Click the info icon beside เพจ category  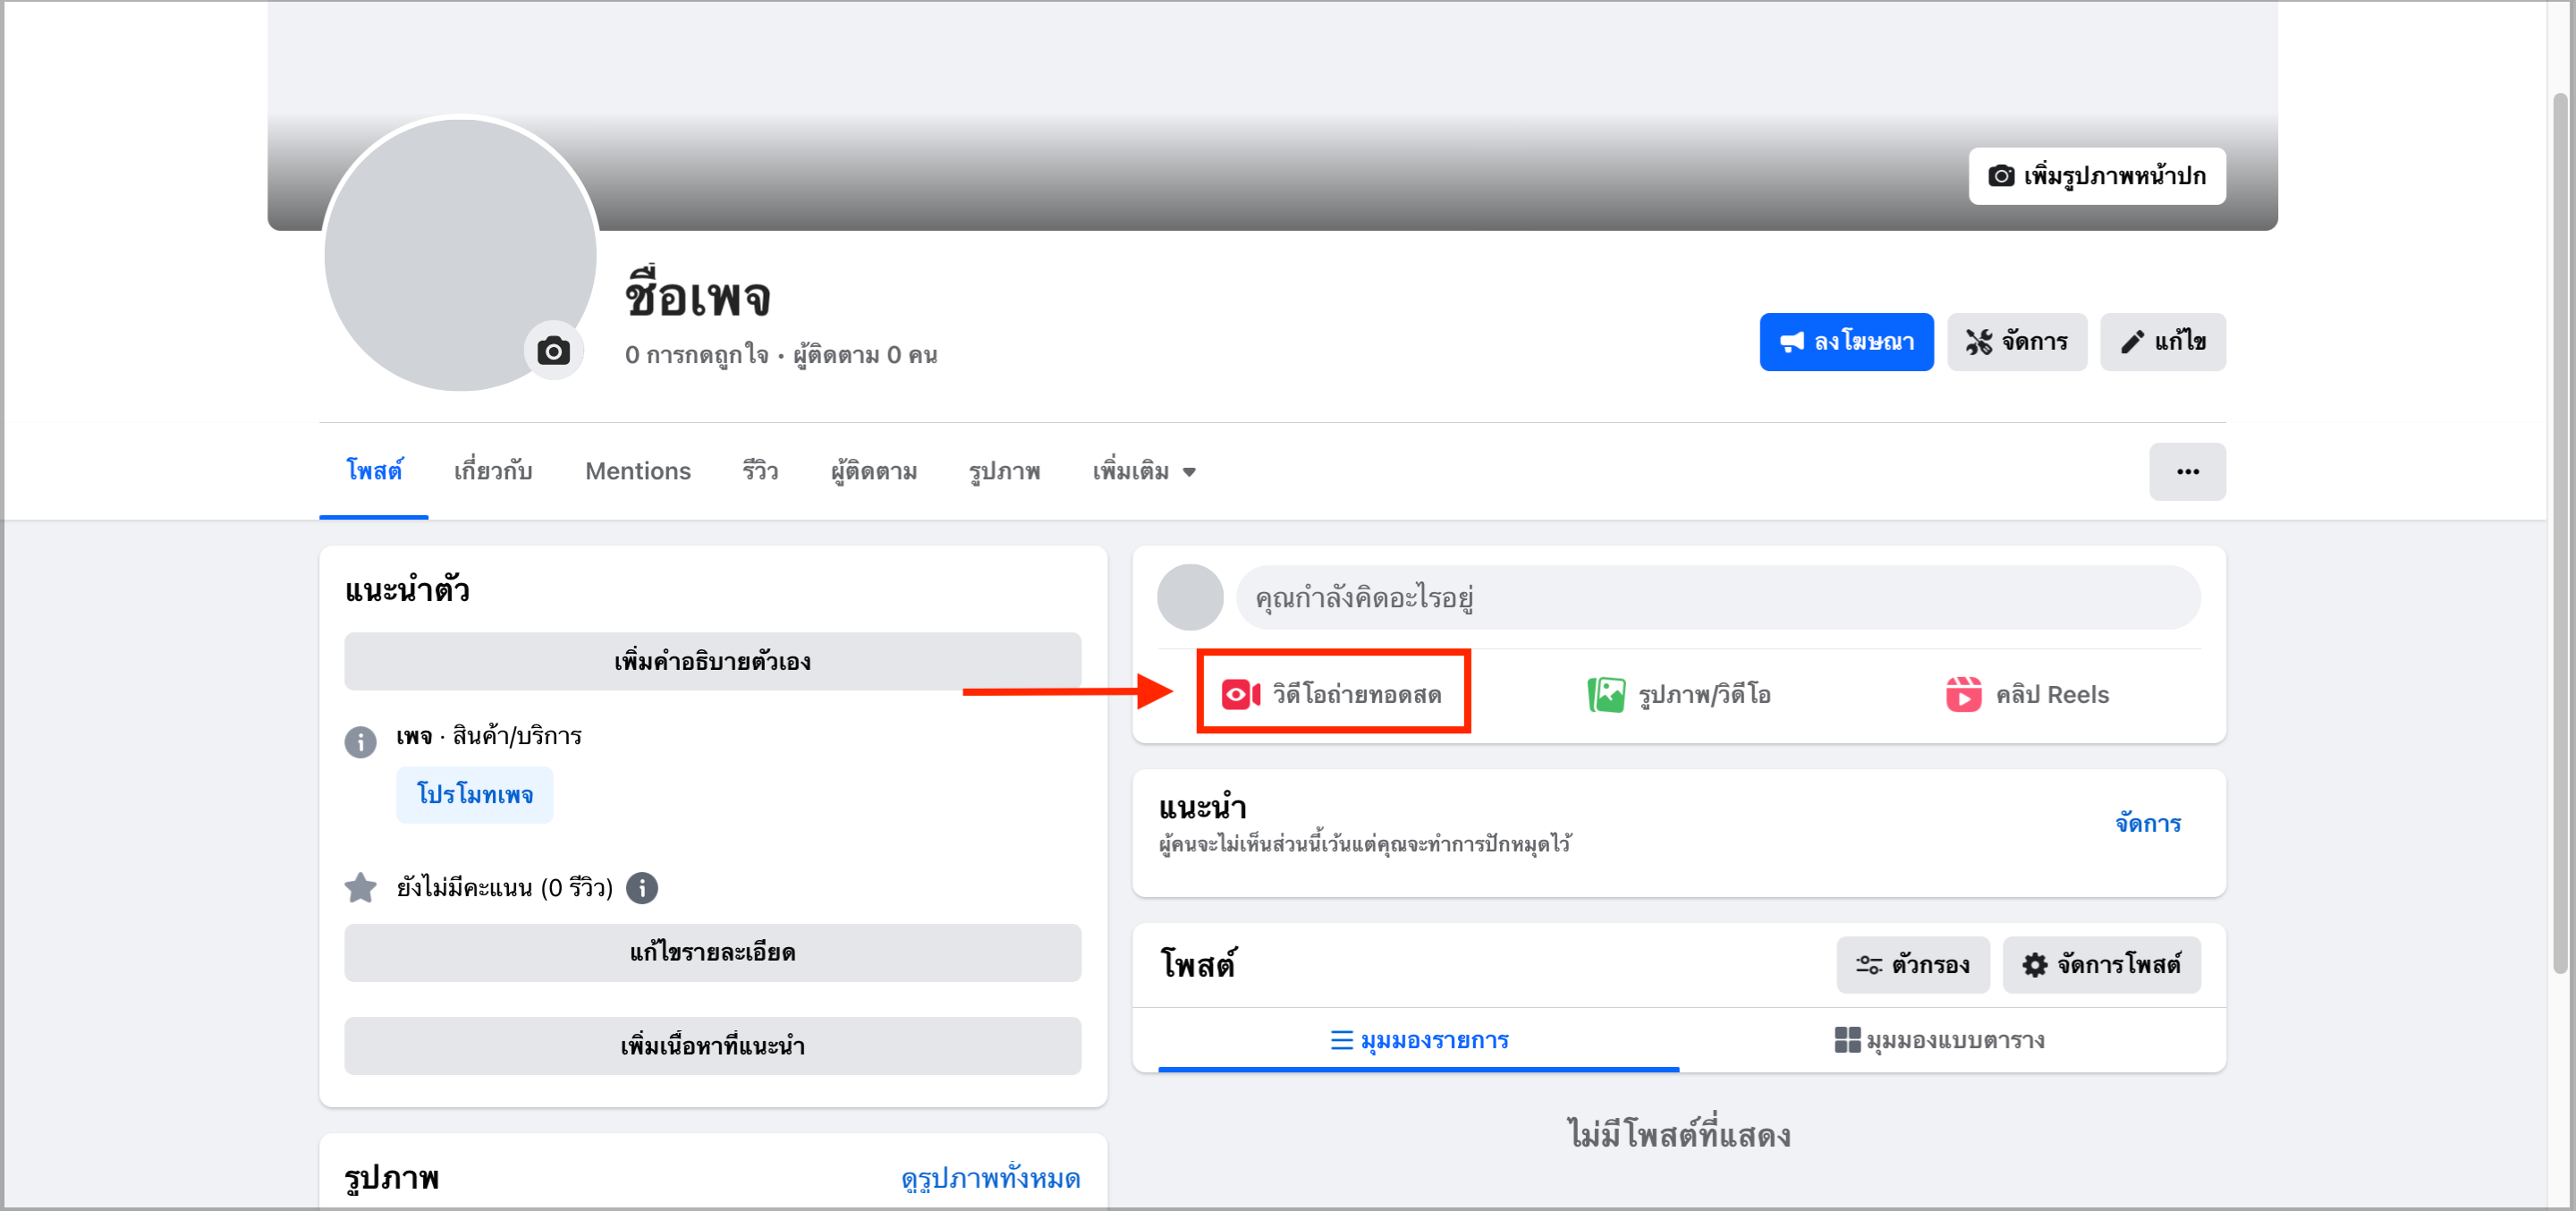[x=360, y=741]
